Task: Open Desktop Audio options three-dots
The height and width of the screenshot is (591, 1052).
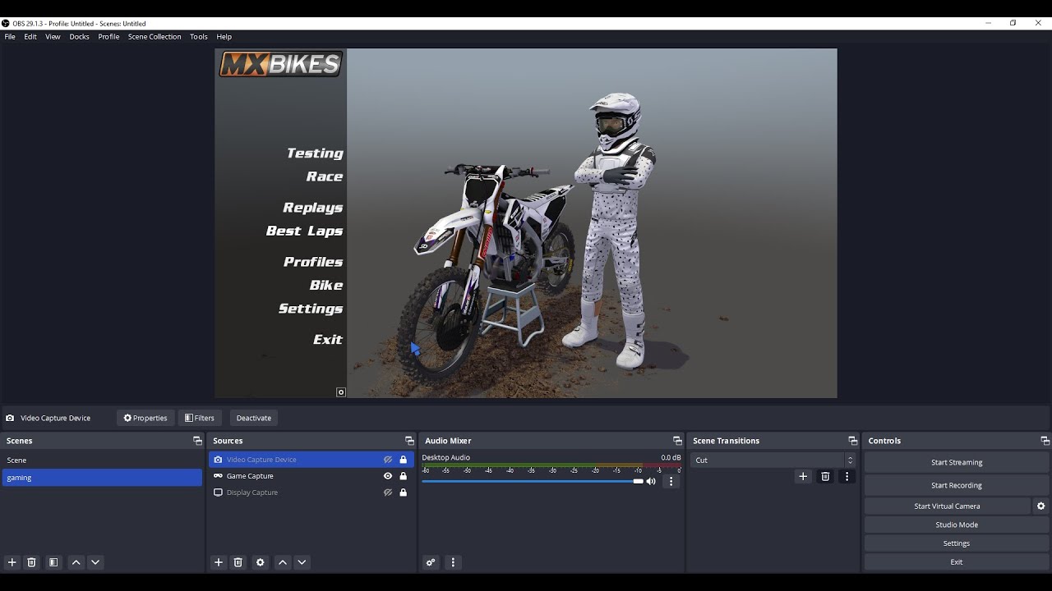Action: pyautogui.click(x=671, y=481)
